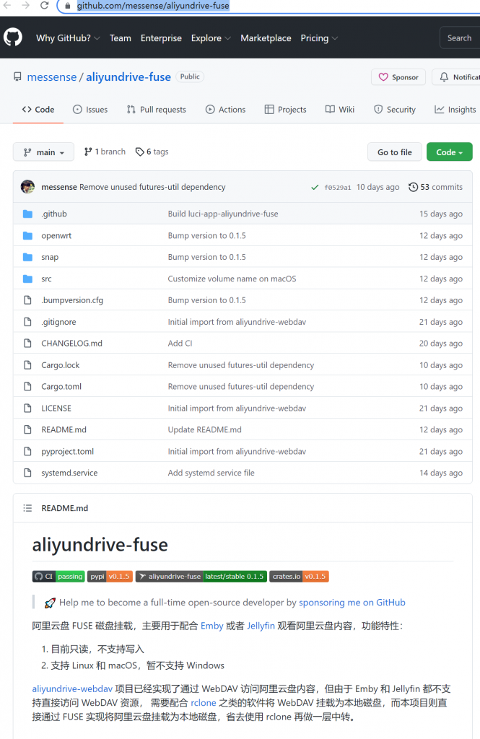Image resolution: width=480 pixels, height=739 pixels.
Task: Switch to the Pull requests tab
Action: [x=157, y=110]
